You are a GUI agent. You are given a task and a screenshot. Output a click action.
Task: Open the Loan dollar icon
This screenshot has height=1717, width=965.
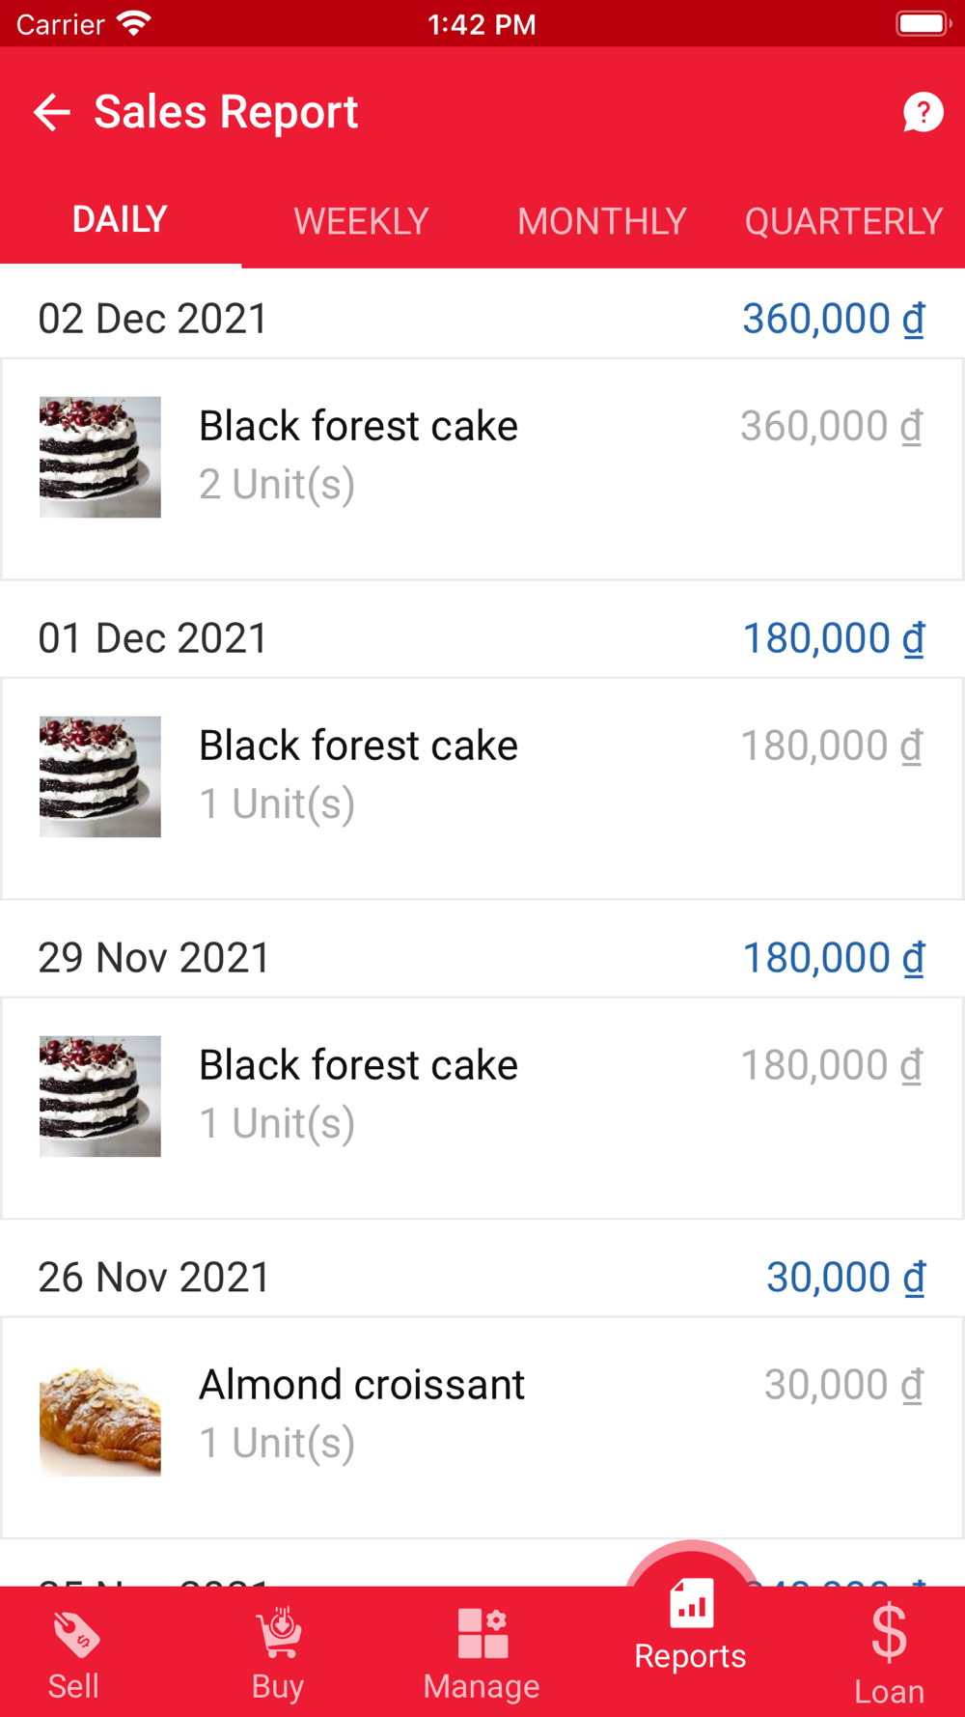pyautogui.click(x=889, y=1633)
